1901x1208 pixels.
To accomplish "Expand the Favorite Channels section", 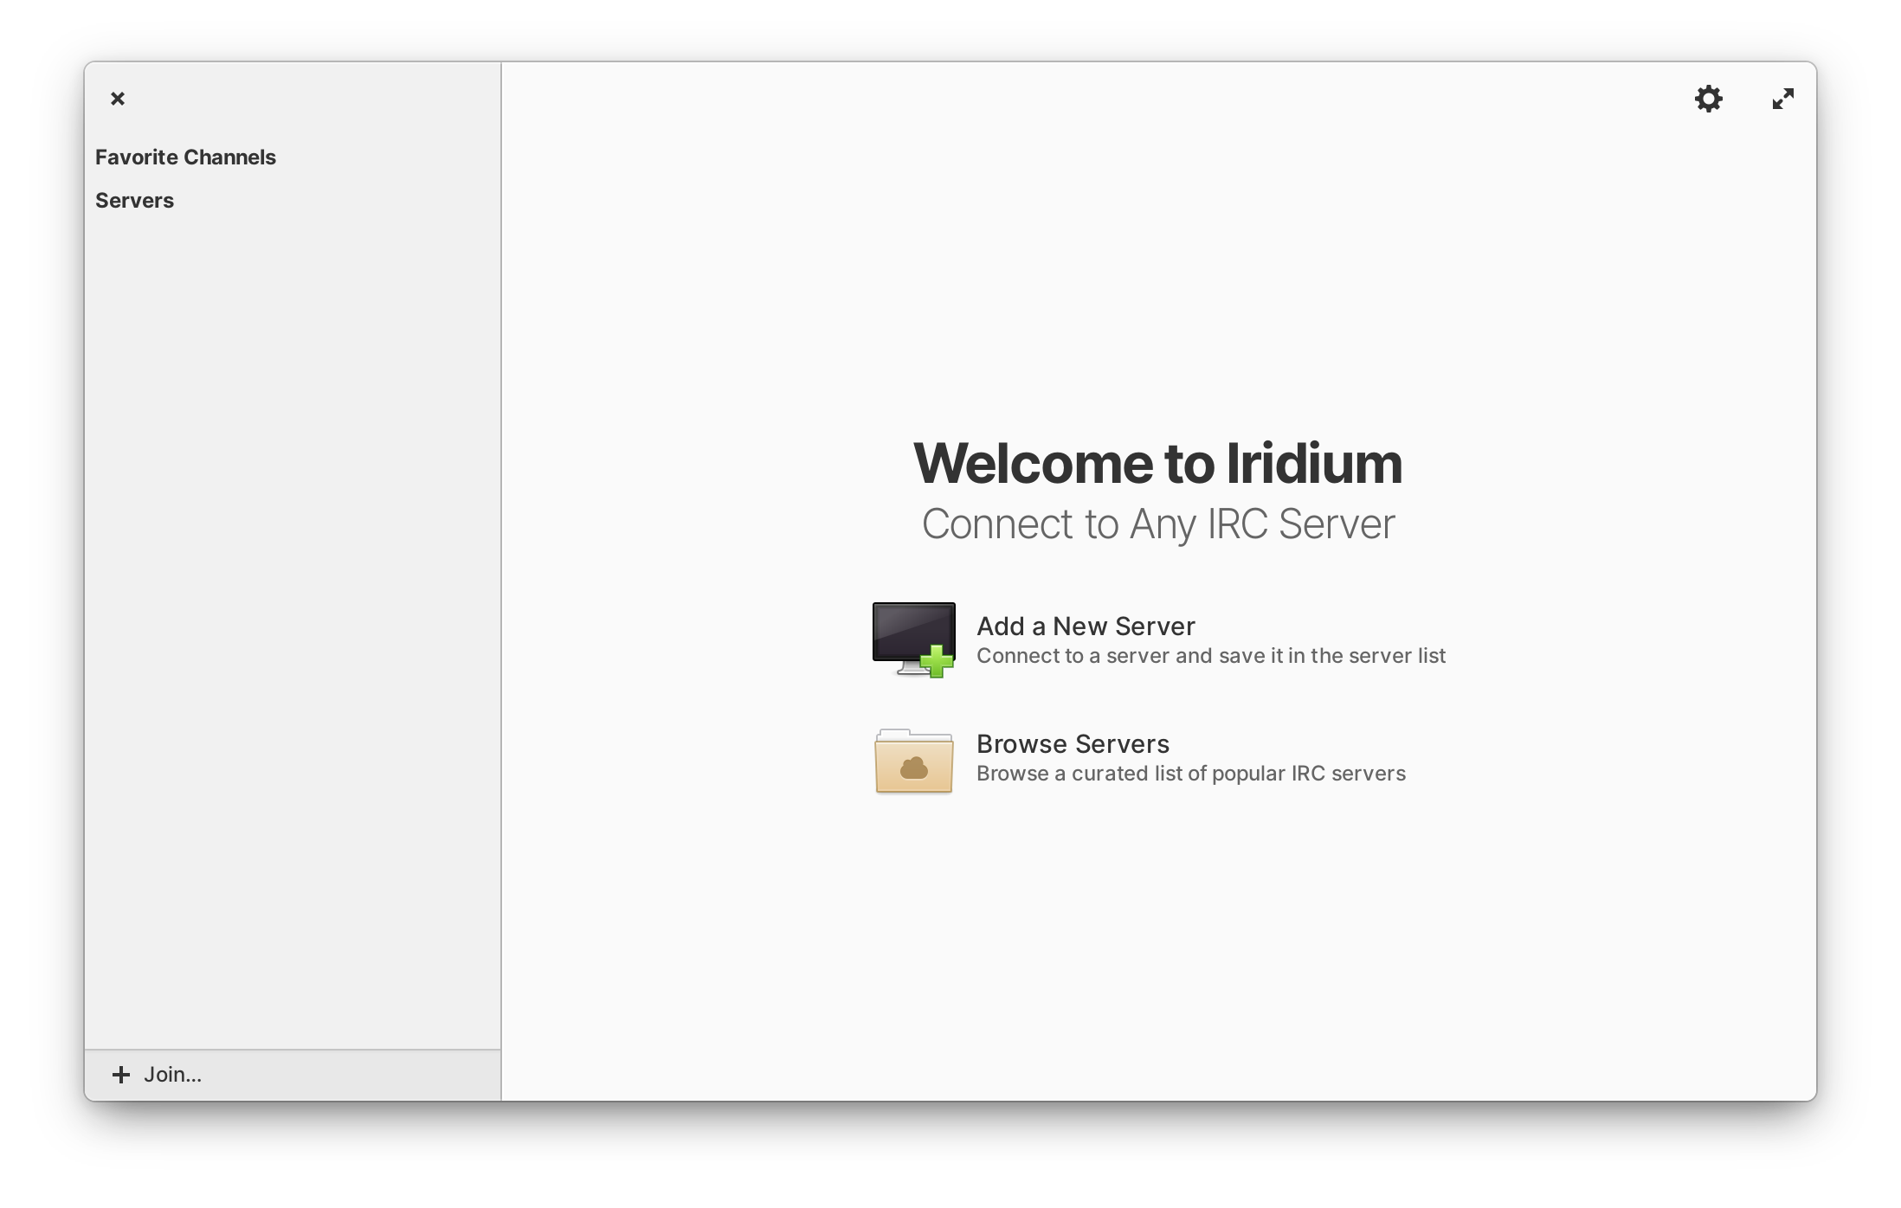I will [185, 157].
